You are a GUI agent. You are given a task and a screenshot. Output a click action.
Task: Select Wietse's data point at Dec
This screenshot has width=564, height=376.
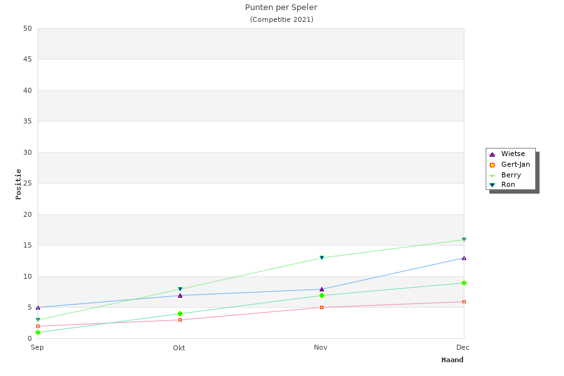[464, 258]
